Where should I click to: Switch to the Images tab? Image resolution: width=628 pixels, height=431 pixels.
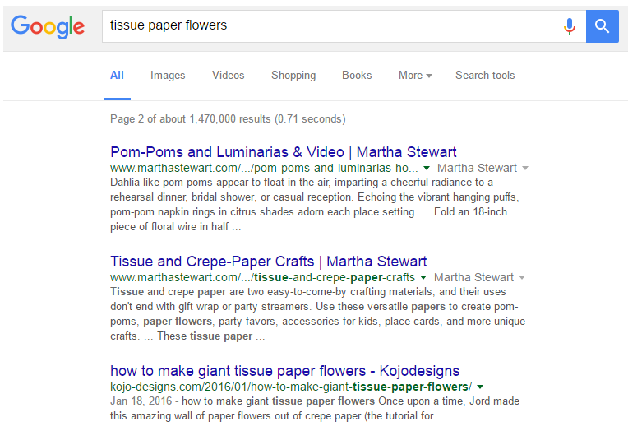[x=168, y=75]
